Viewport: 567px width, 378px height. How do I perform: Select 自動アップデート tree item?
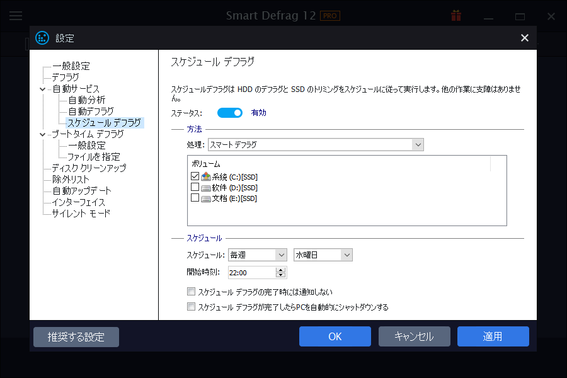tap(82, 191)
